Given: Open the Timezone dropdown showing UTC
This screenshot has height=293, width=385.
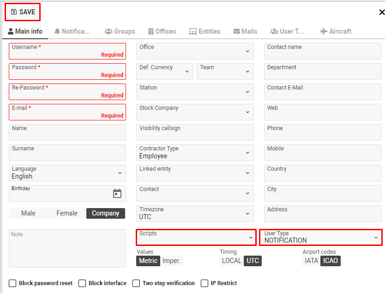Looking at the screenshot, I should [248, 214].
